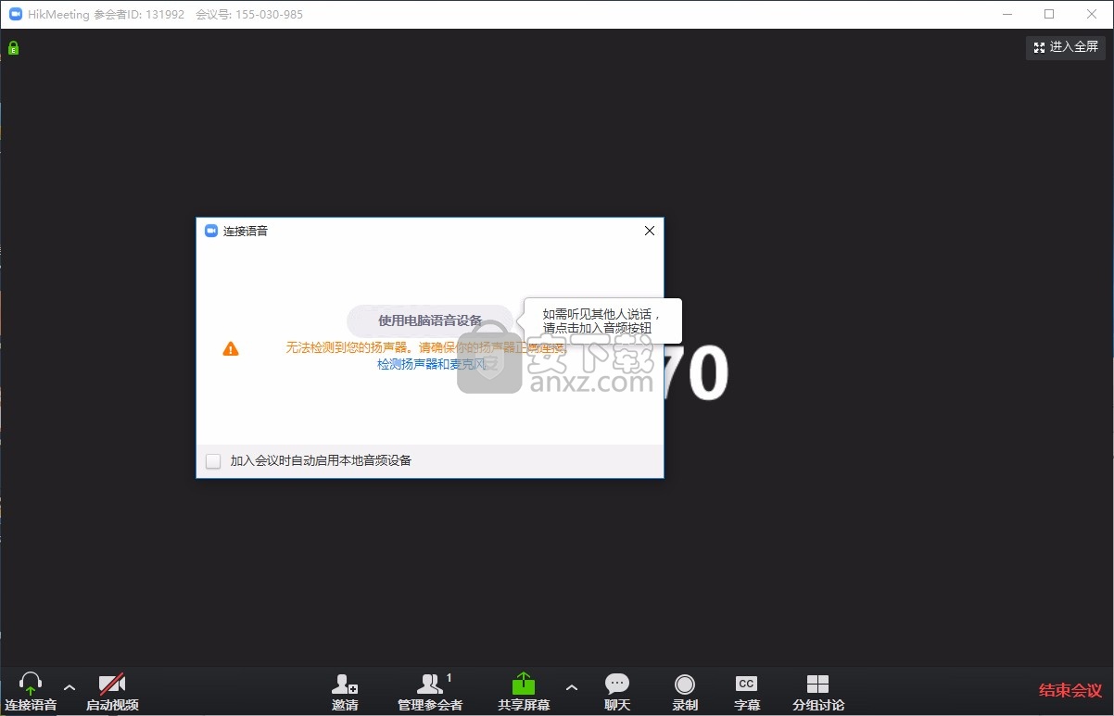Click the 连接语音 dialog title camera icon
This screenshot has width=1114, height=716.
click(x=211, y=231)
